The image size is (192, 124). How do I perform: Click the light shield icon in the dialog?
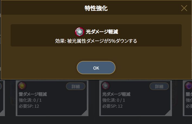[x=79, y=32]
